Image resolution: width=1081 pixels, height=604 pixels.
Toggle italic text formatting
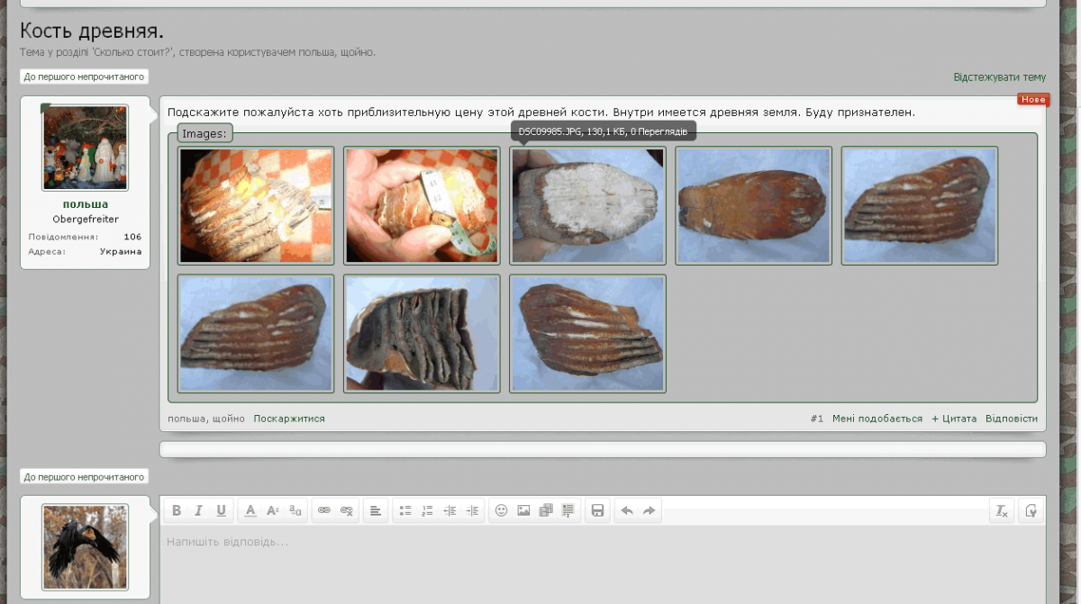tap(198, 510)
